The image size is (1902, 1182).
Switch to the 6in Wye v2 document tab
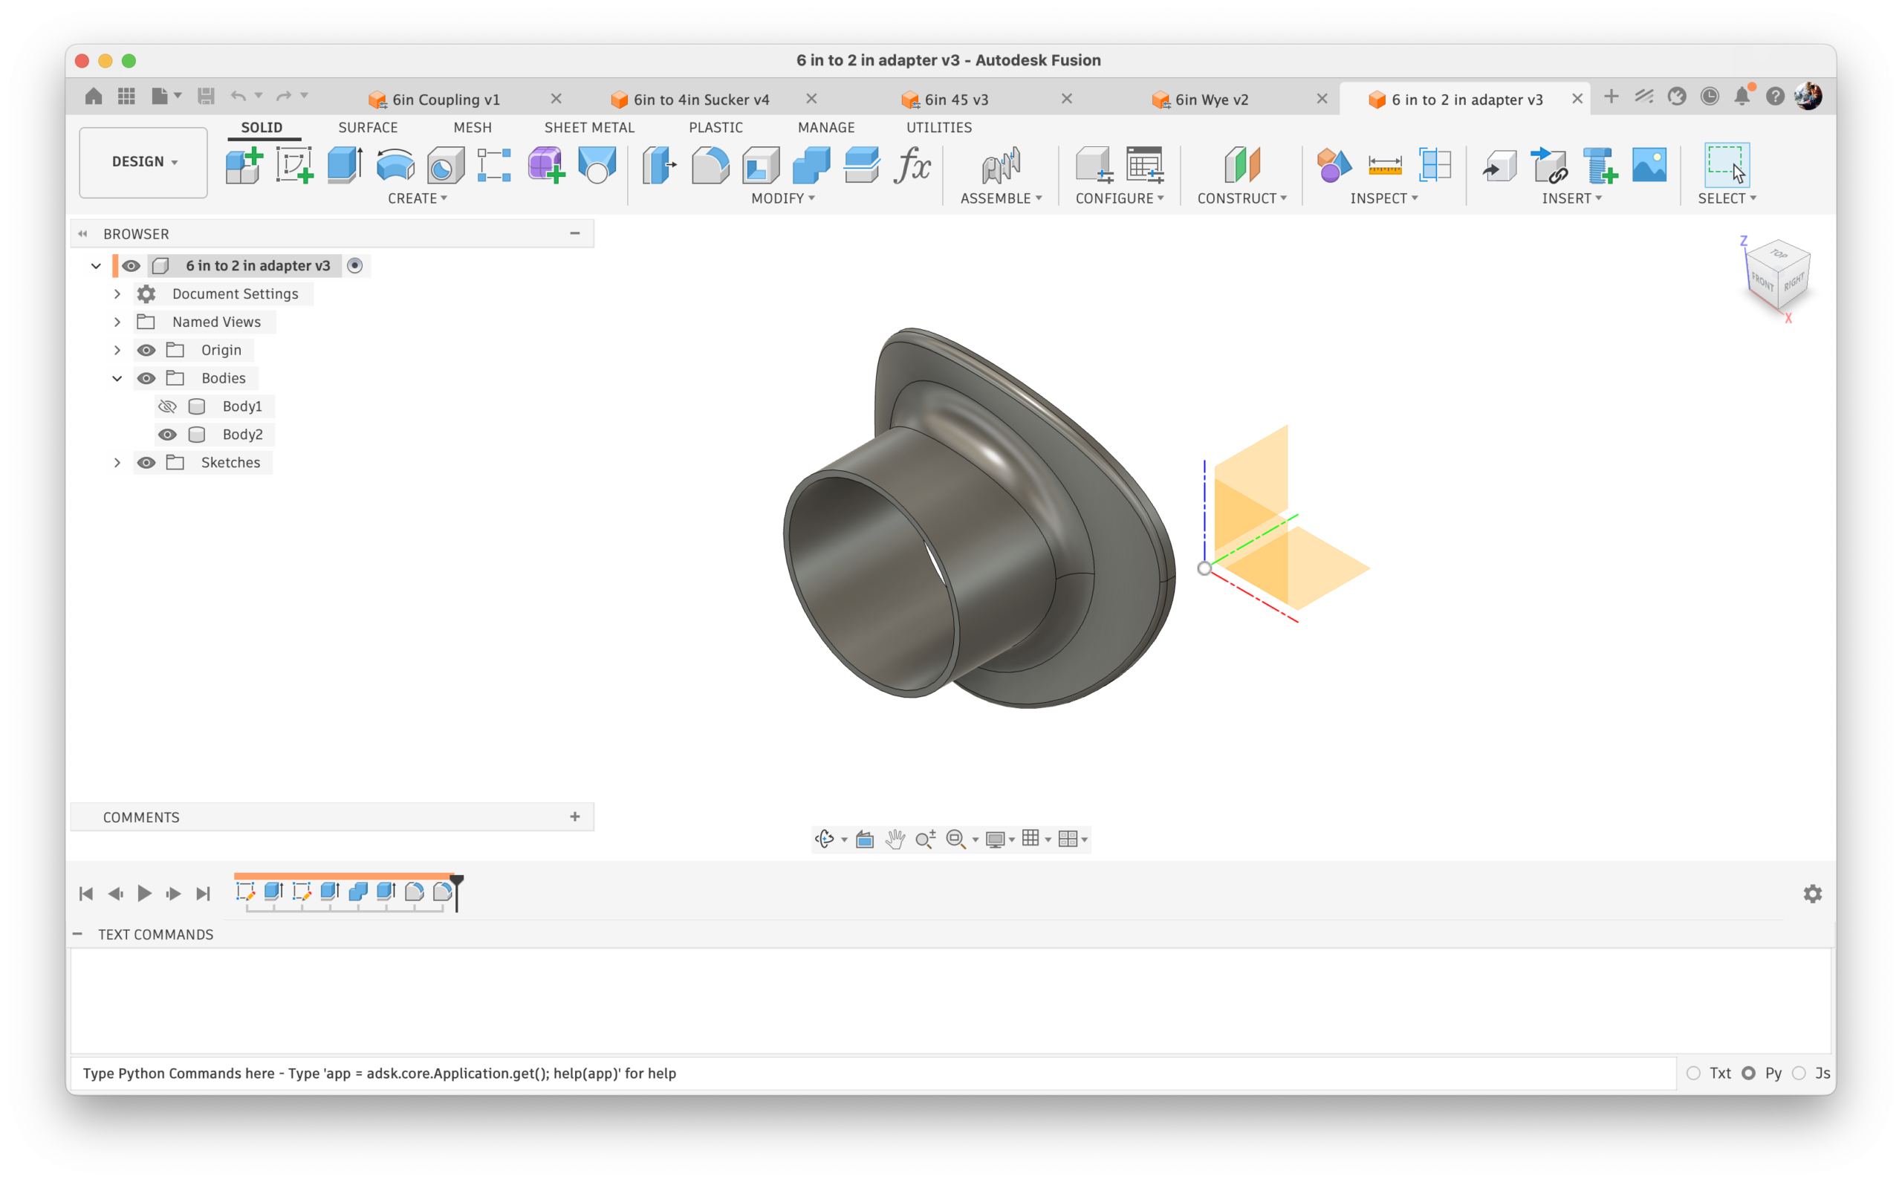click(x=1211, y=100)
